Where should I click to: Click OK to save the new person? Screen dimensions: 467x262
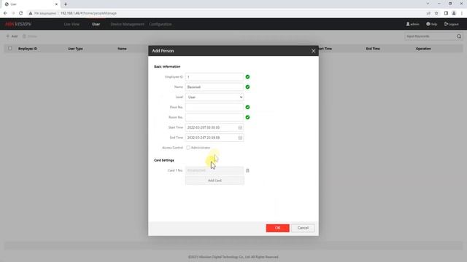277,228
